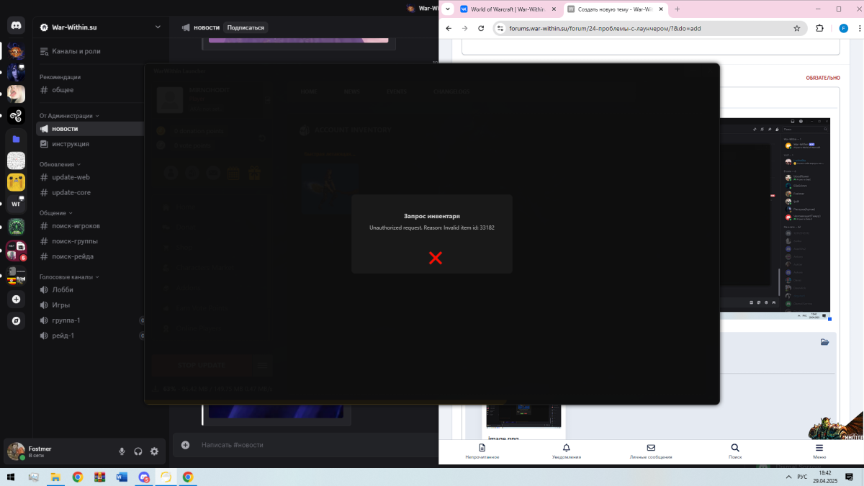Open Word from the Windows taskbar
Viewport: 864px width, 486px height.
[121, 477]
